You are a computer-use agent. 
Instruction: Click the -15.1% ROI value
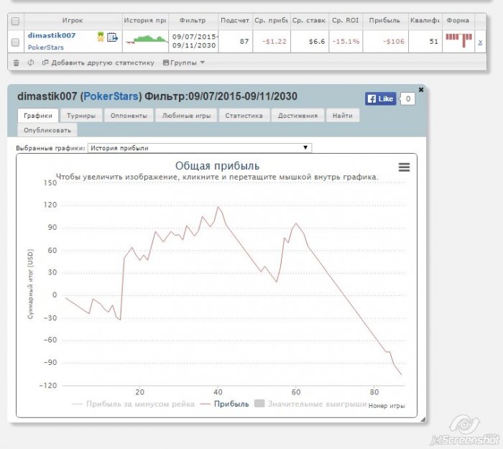tap(346, 42)
